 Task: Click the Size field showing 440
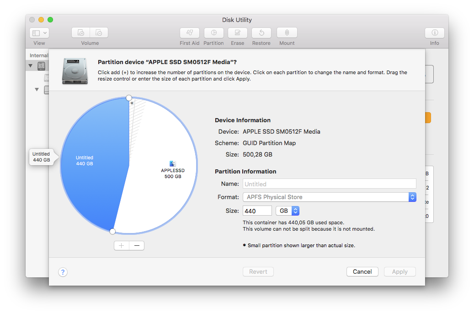[x=257, y=211]
